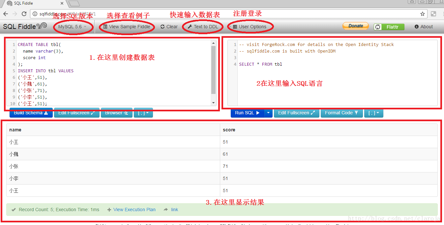Screen dimensions: 444x225
Task: Run the query with Run SQL
Action: (x=247, y=113)
